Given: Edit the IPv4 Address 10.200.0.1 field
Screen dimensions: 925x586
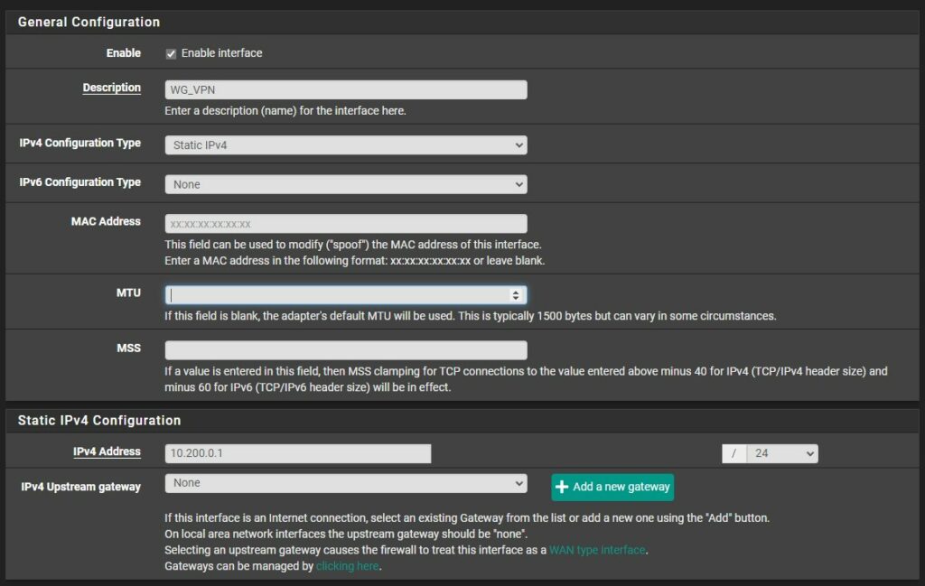Looking at the screenshot, I should pyautogui.click(x=298, y=453).
